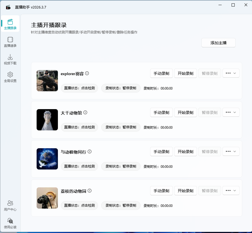Click the 录制状态 badge on explorer羽容's row
This screenshot has width=252, height=233.
point(121,88)
